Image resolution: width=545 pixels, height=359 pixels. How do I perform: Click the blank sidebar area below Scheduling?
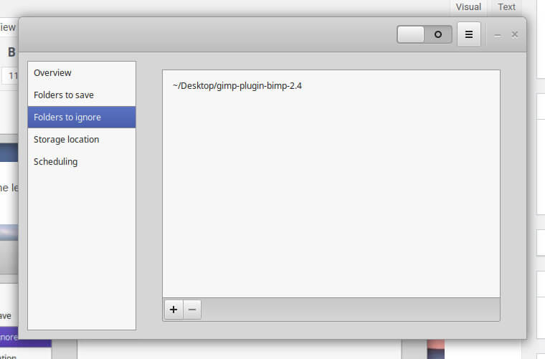pos(82,251)
